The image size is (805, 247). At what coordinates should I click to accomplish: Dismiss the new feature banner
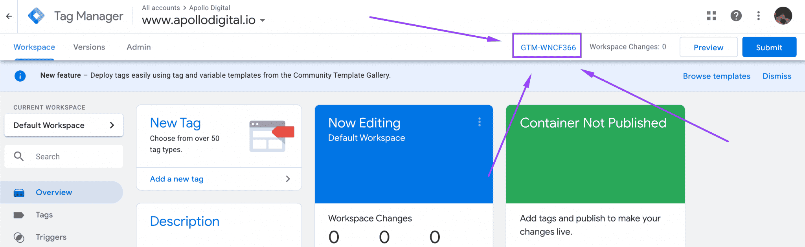777,76
